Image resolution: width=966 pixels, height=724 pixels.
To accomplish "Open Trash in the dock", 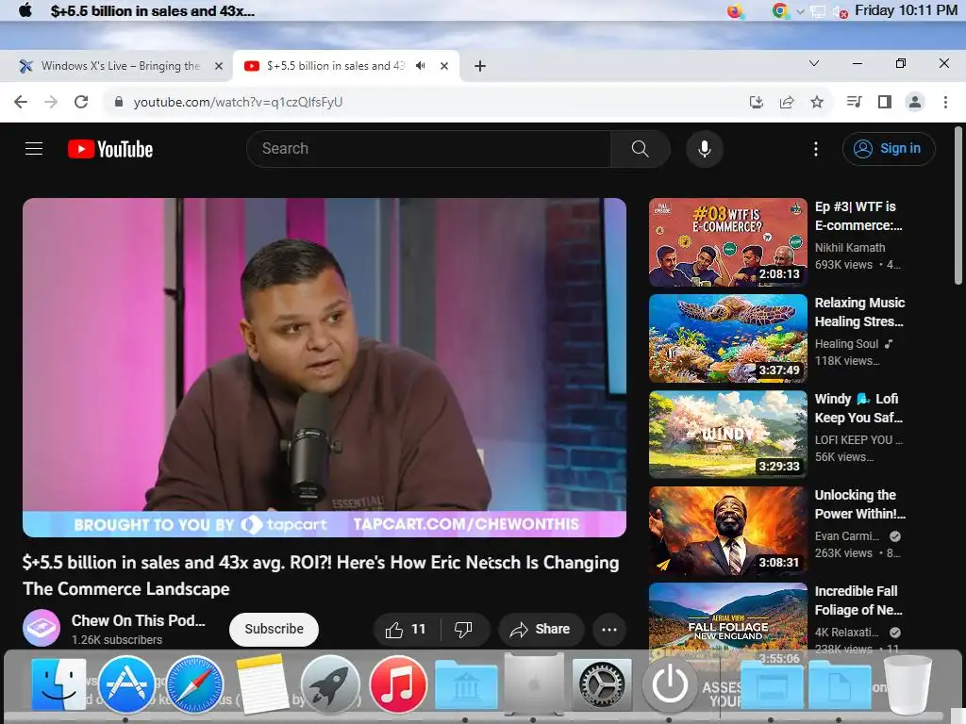I will pyautogui.click(x=907, y=684).
